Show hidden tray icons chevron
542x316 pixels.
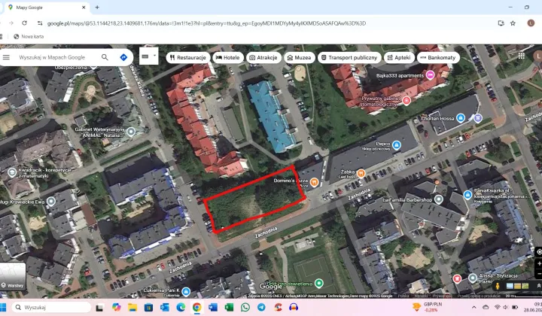coord(474,307)
